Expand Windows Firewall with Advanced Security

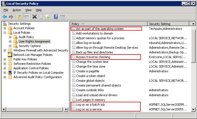coord(5,50)
